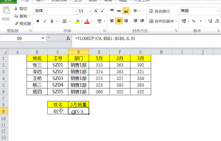The image size is (221, 141).
Task: Open the underline style dropdown arrow
Action: coord(57,21)
